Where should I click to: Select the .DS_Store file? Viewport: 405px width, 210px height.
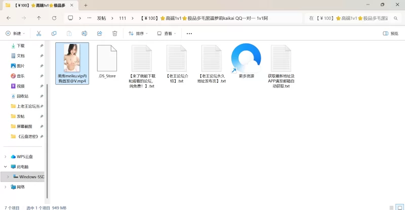(x=107, y=61)
